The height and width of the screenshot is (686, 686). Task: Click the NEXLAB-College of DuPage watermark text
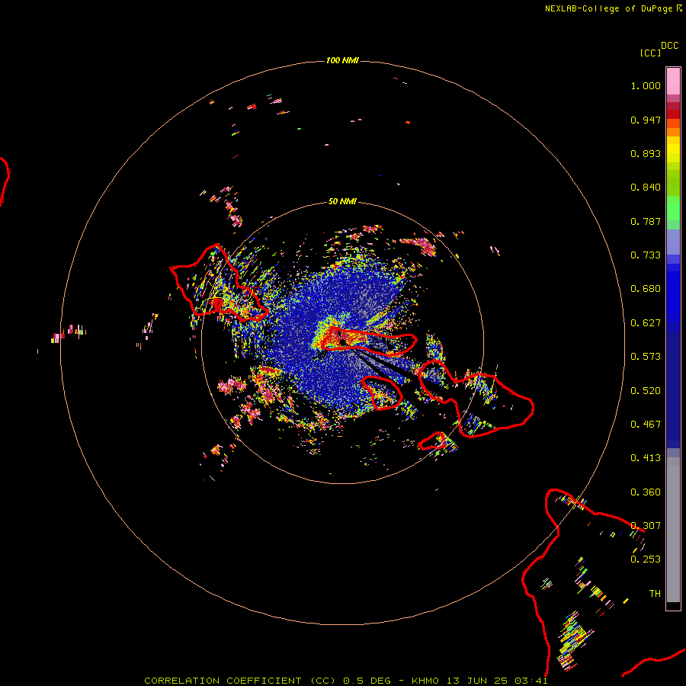[614, 8]
